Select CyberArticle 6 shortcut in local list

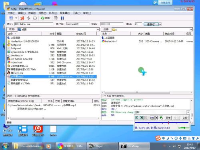point(23,52)
